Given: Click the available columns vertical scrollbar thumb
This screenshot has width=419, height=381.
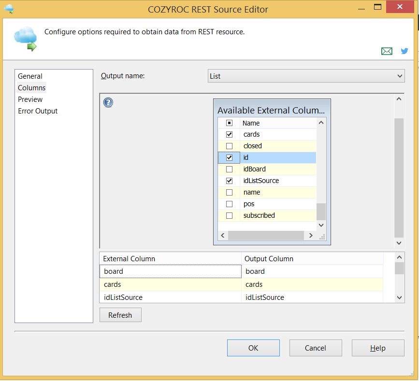Looking at the screenshot, I should pos(321,212).
